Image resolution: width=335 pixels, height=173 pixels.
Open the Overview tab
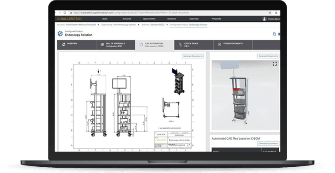(77, 45)
